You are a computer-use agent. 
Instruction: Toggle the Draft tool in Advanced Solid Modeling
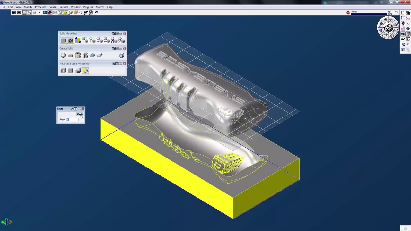85,71
